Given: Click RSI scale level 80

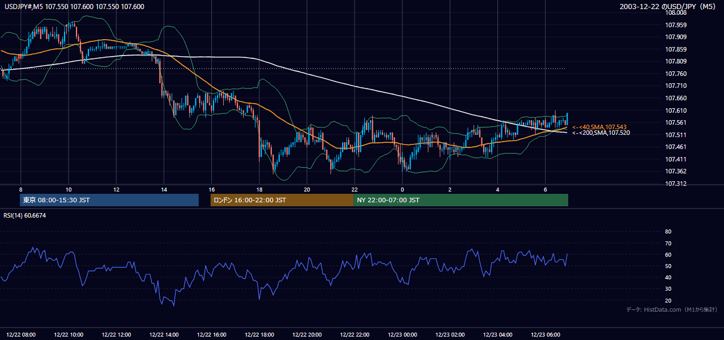Looking at the screenshot, I should point(668,232).
